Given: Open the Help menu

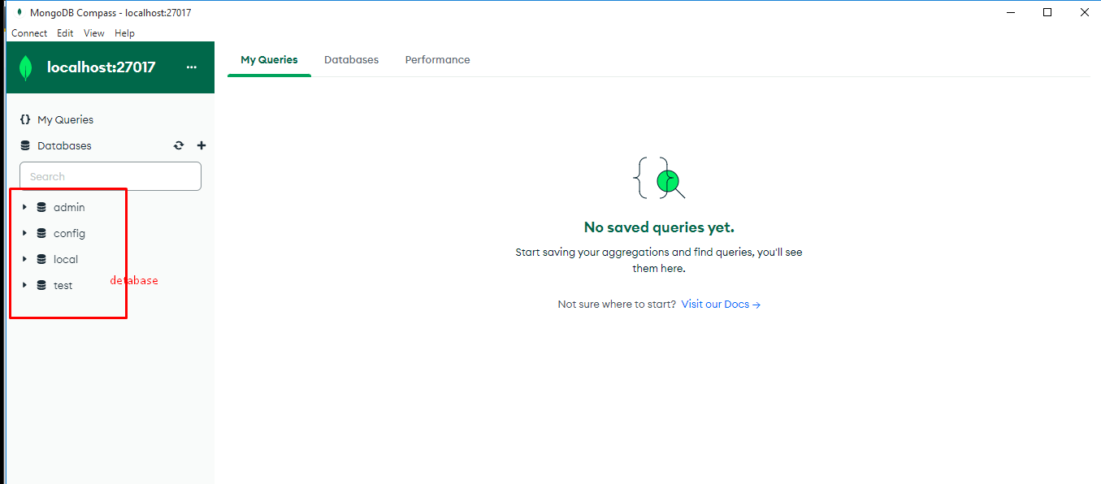Looking at the screenshot, I should (124, 33).
